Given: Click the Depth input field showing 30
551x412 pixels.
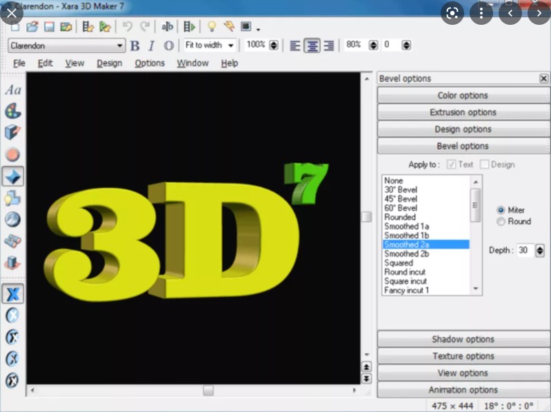Looking at the screenshot, I should [525, 251].
